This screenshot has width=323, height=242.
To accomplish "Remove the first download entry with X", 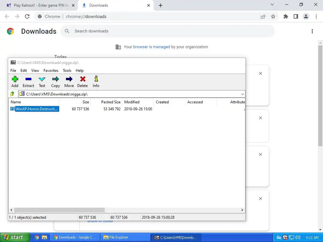I will 261,73.
